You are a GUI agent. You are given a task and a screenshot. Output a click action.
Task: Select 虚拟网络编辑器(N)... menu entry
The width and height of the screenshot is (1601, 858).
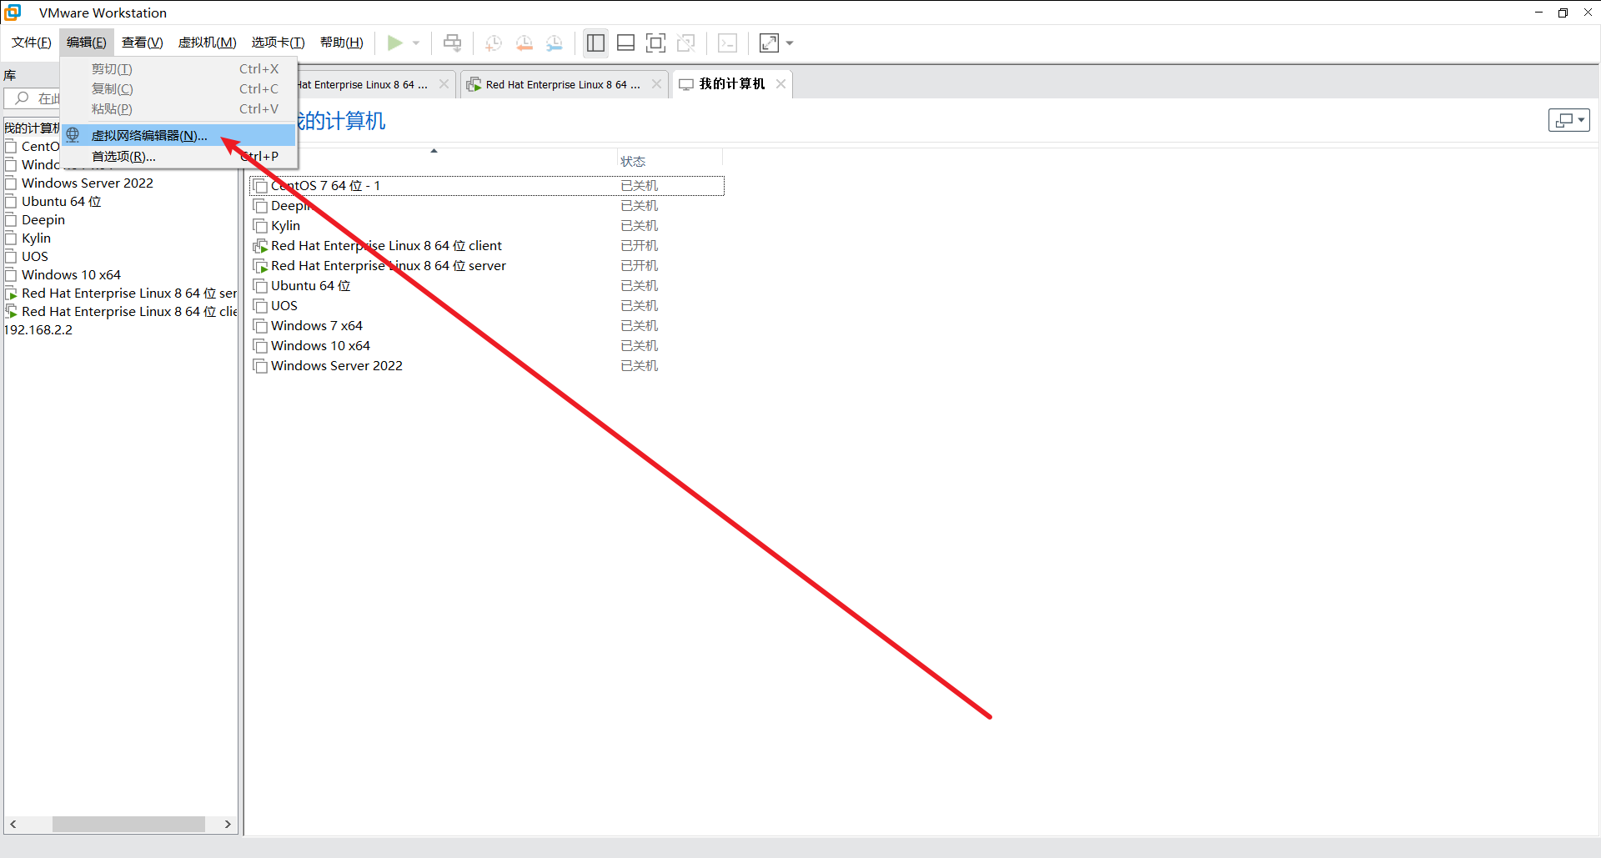(179, 135)
